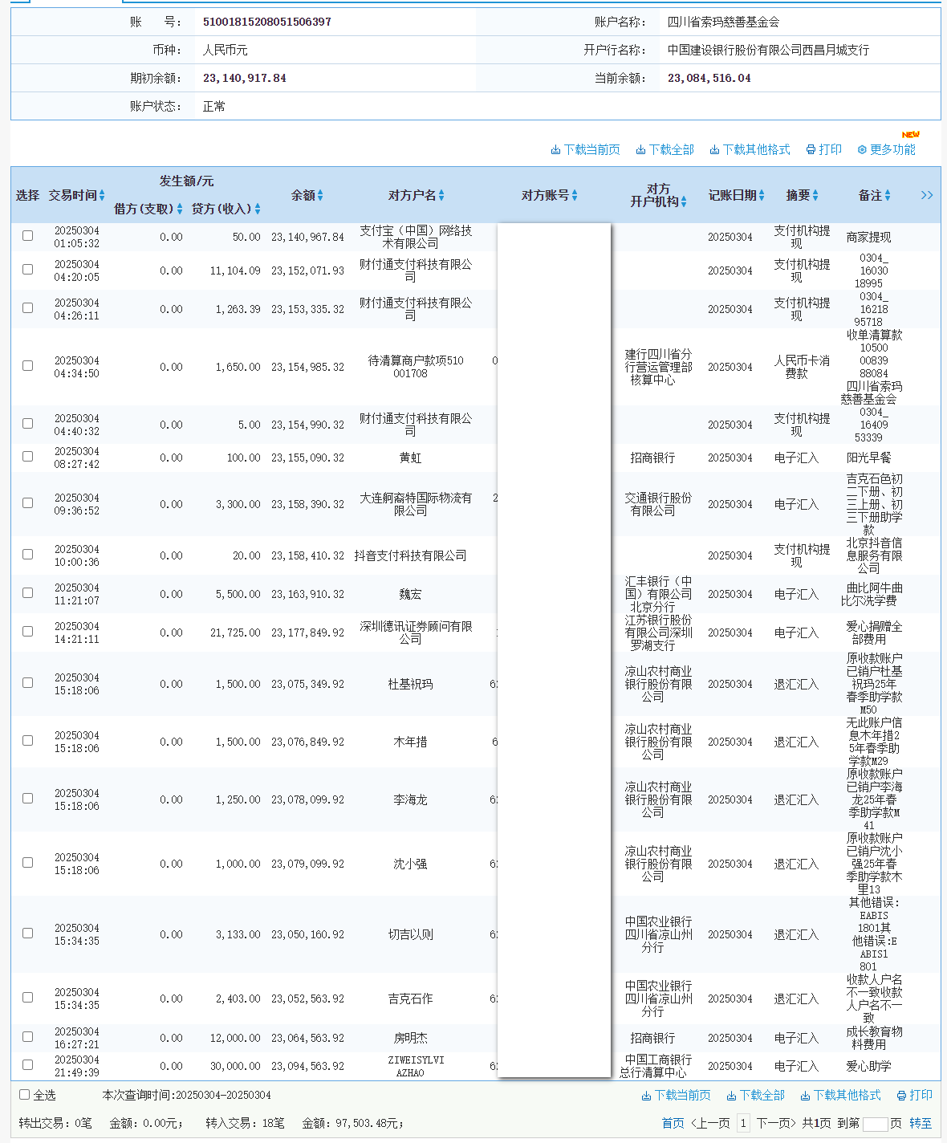
Task: Click 深圳德讯证券顾问有限公司 payer name
Action: point(416,633)
